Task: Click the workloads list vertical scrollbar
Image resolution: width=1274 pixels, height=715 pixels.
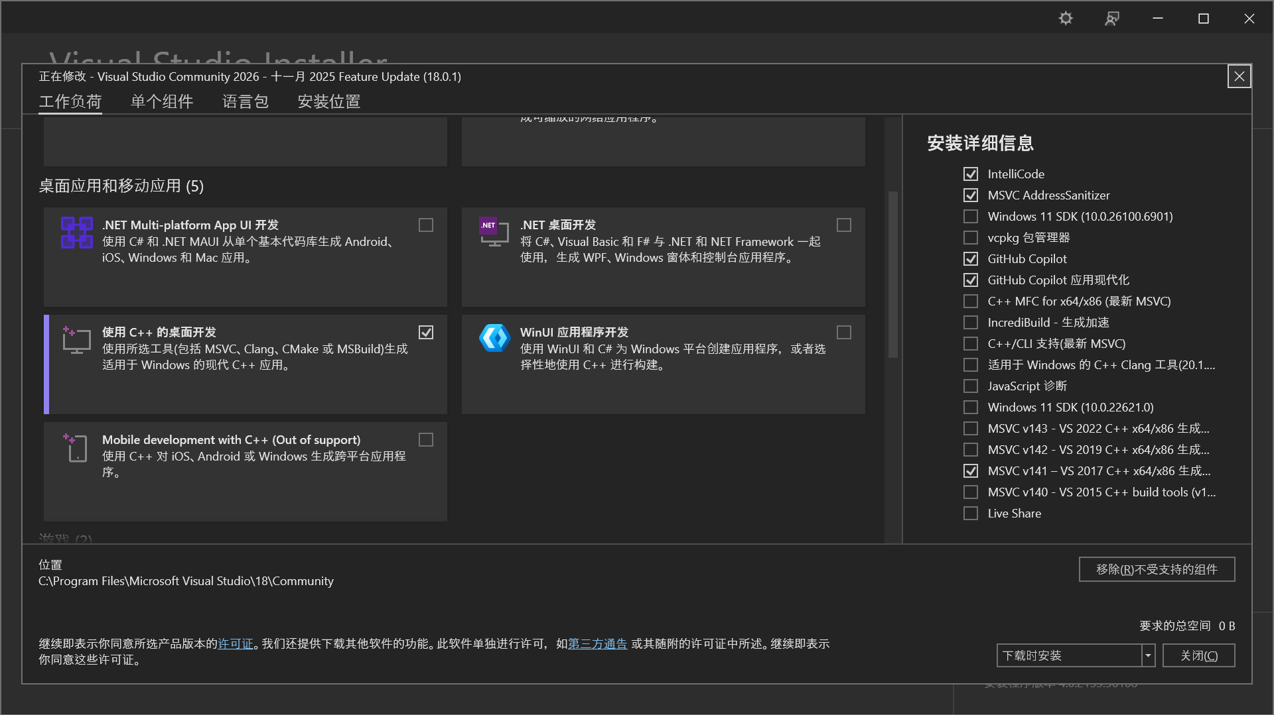Action: pos(893,275)
